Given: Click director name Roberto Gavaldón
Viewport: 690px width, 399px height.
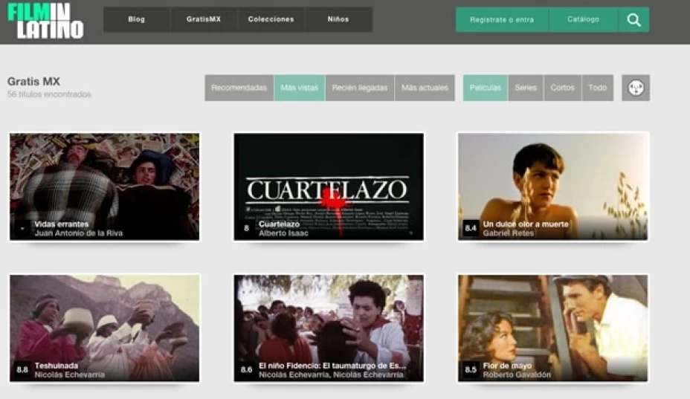Looking at the screenshot, I should pos(517,374).
